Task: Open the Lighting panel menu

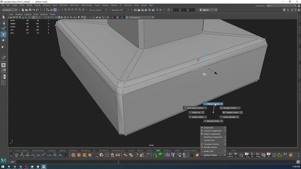Action: pyautogui.click(x=28, y=15)
